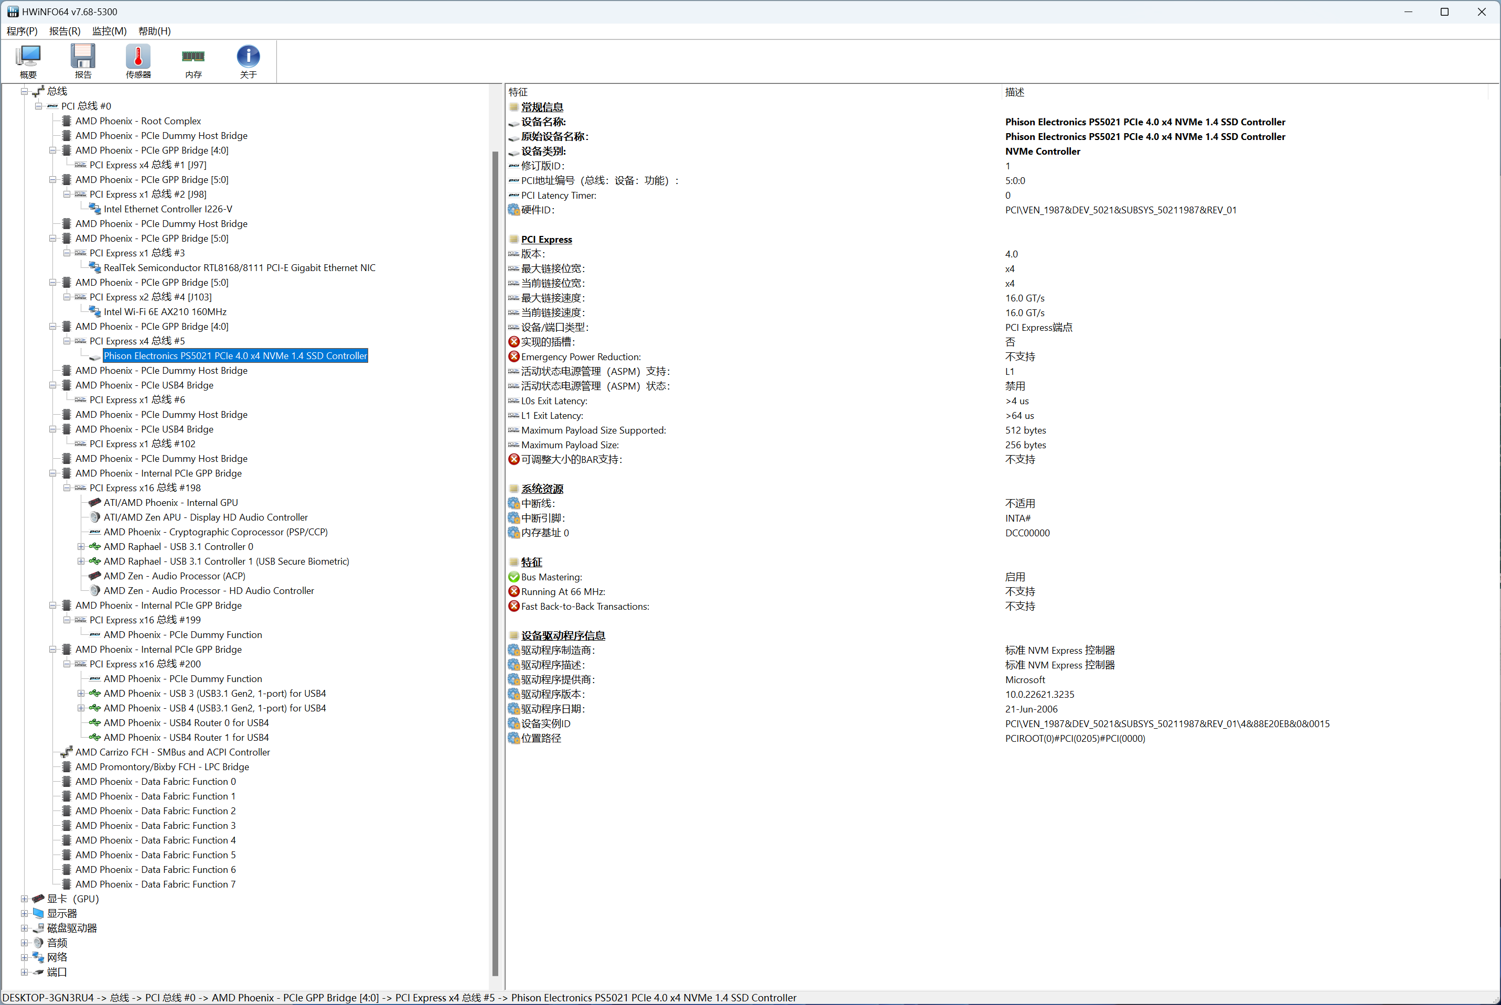This screenshot has width=1501, height=1005.
Task: Expand the 显卡 (GPU) tree node
Action: (x=24, y=899)
